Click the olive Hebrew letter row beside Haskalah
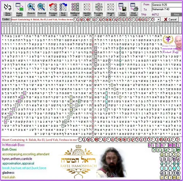Image resolution: width=183 pixels, height=181 pixels. tap(170, 178)
